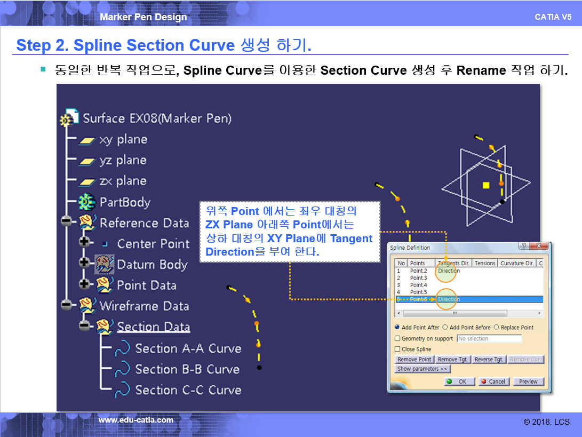The image size is (582, 437).
Task: Click the Remove Tgt. button
Action: coord(453,360)
